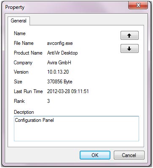Select the General tab
Image resolution: width=153 pixels, height=168 pixels.
pos(19,21)
